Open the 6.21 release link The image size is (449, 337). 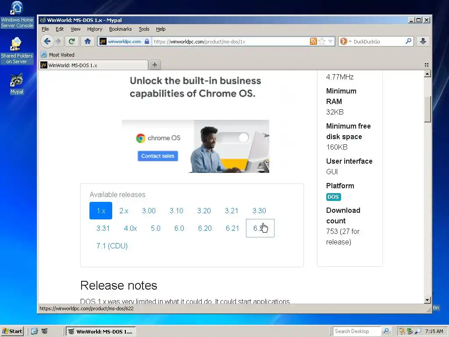232,228
